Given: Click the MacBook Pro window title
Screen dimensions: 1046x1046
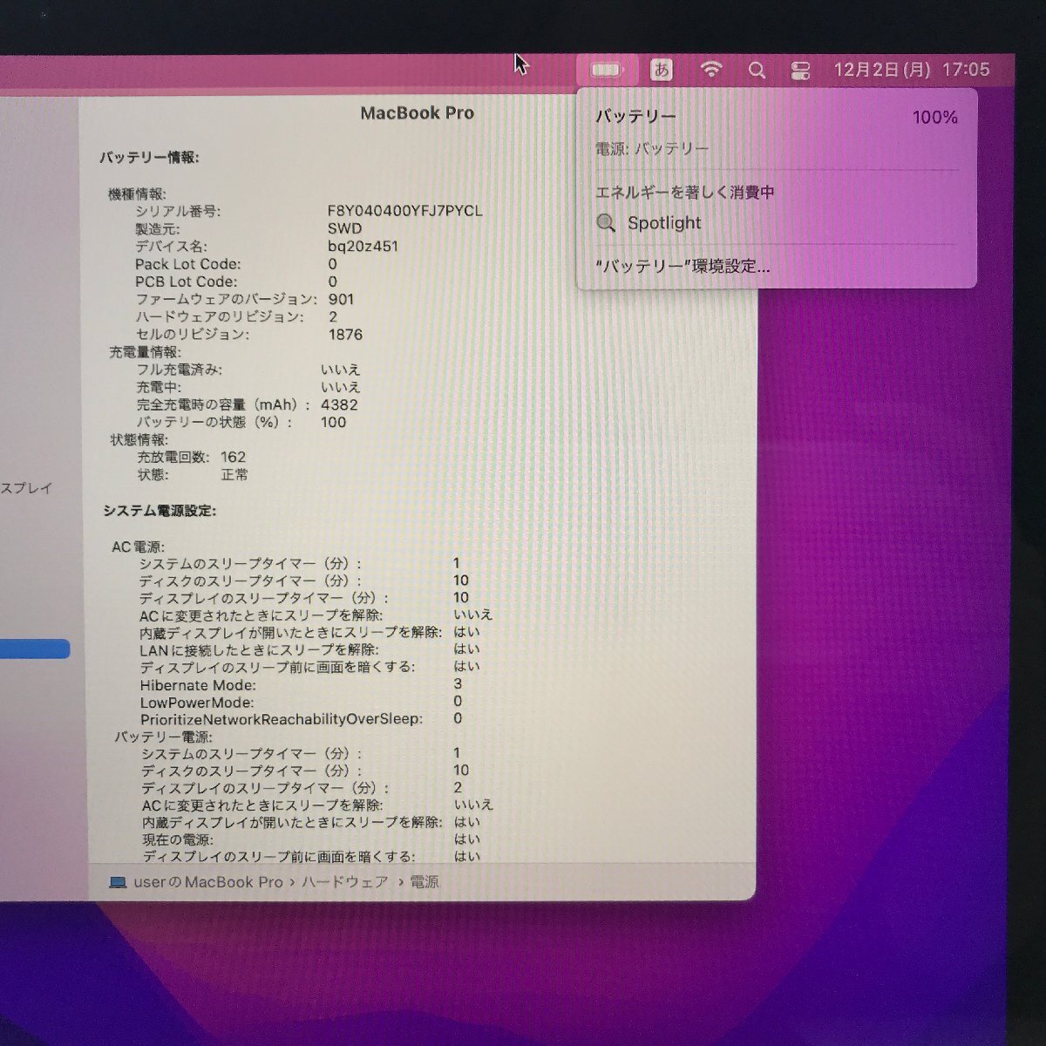Looking at the screenshot, I should pyautogui.click(x=417, y=112).
